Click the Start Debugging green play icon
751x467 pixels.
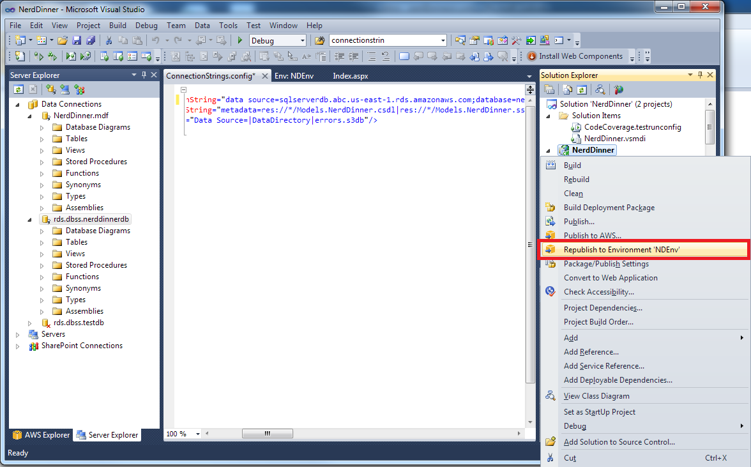(240, 40)
